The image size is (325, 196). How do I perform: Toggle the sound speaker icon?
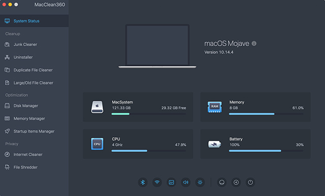coord(186,182)
